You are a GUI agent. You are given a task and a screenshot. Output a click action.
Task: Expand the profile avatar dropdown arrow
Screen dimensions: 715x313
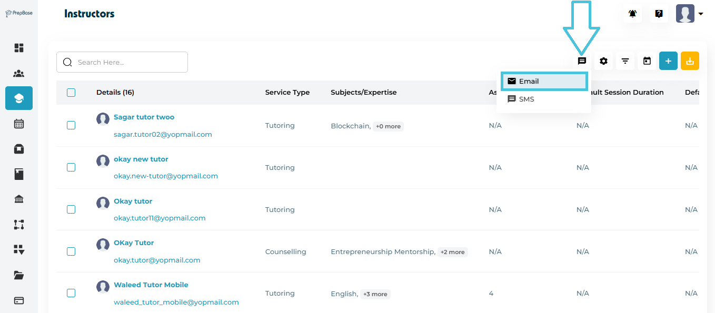pyautogui.click(x=701, y=14)
